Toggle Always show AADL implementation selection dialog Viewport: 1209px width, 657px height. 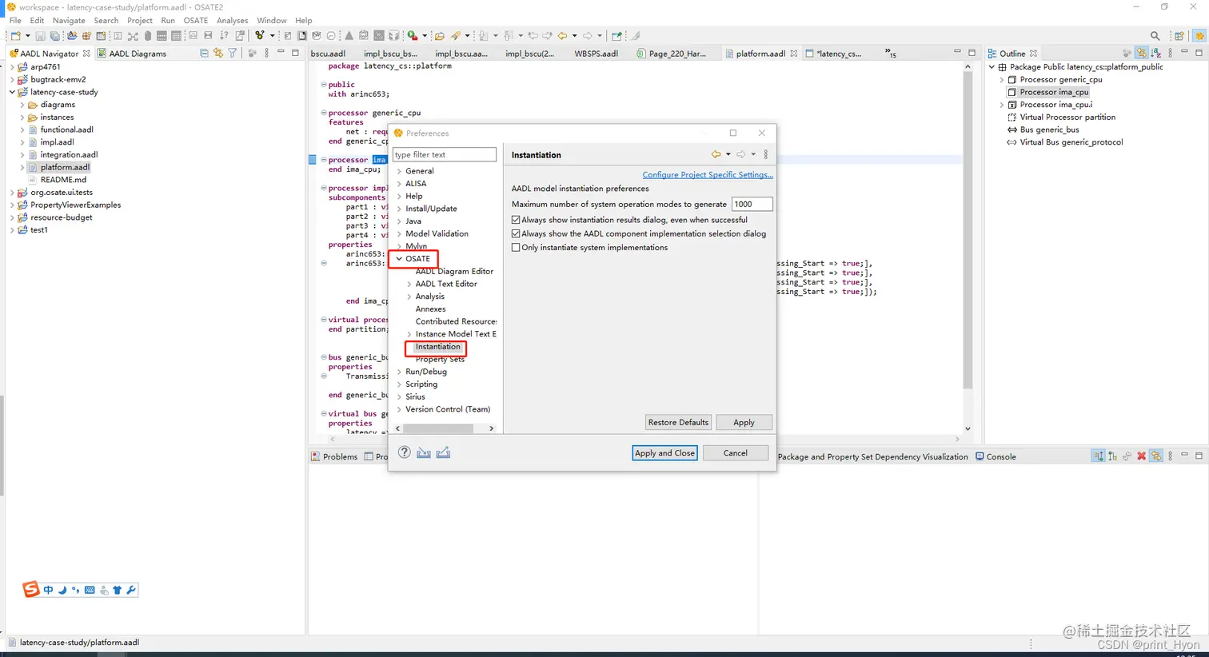tap(516, 233)
